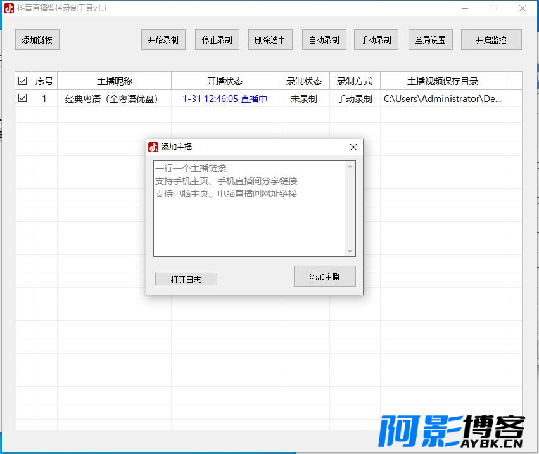Close the main recorder window
Image resolution: width=539 pixels, height=454 pixels.
tap(523, 8)
